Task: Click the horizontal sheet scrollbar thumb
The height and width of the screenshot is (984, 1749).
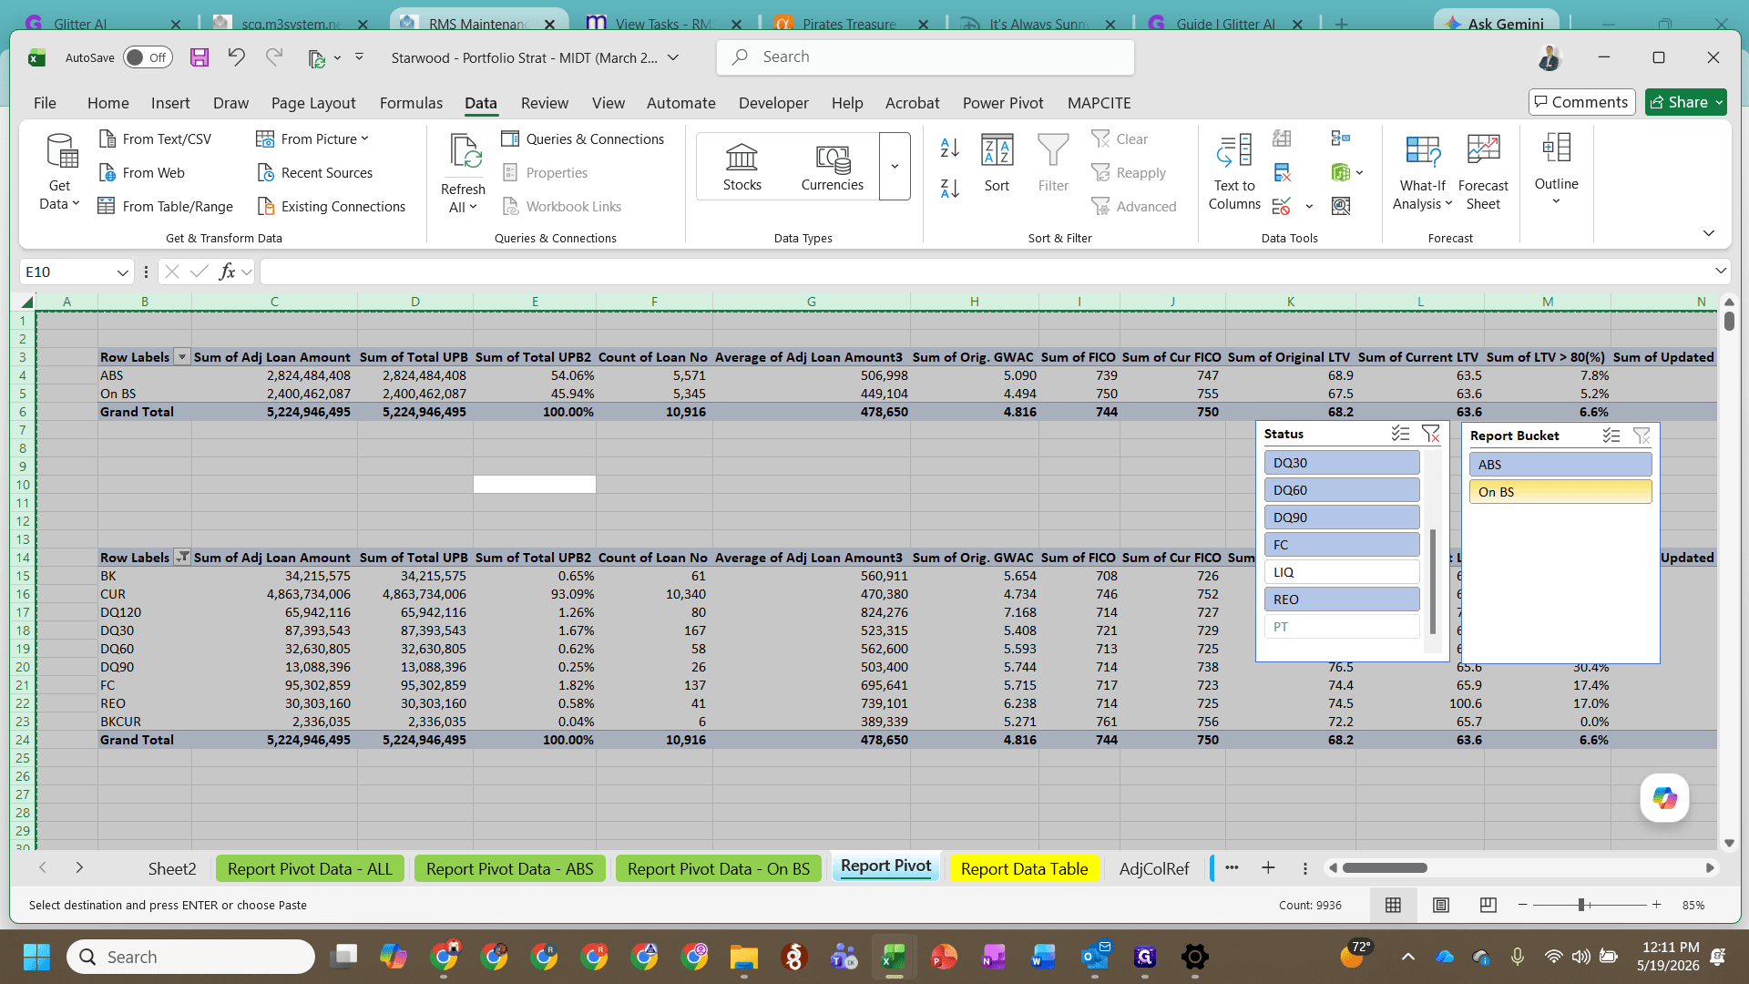Action: coord(1385,868)
